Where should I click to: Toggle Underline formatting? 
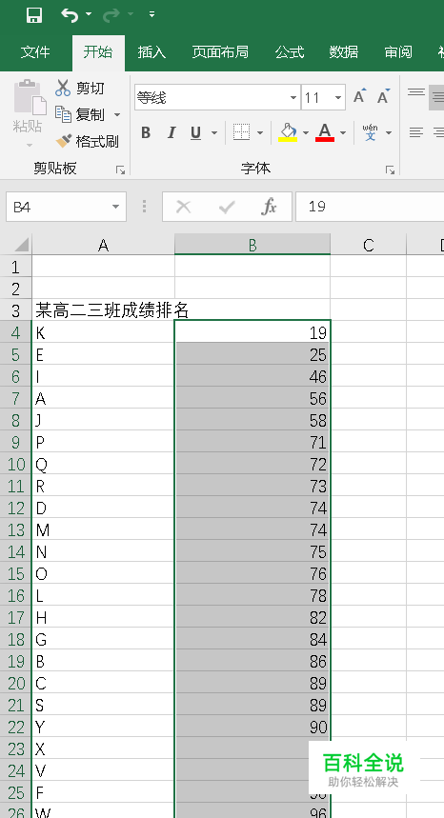[195, 133]
